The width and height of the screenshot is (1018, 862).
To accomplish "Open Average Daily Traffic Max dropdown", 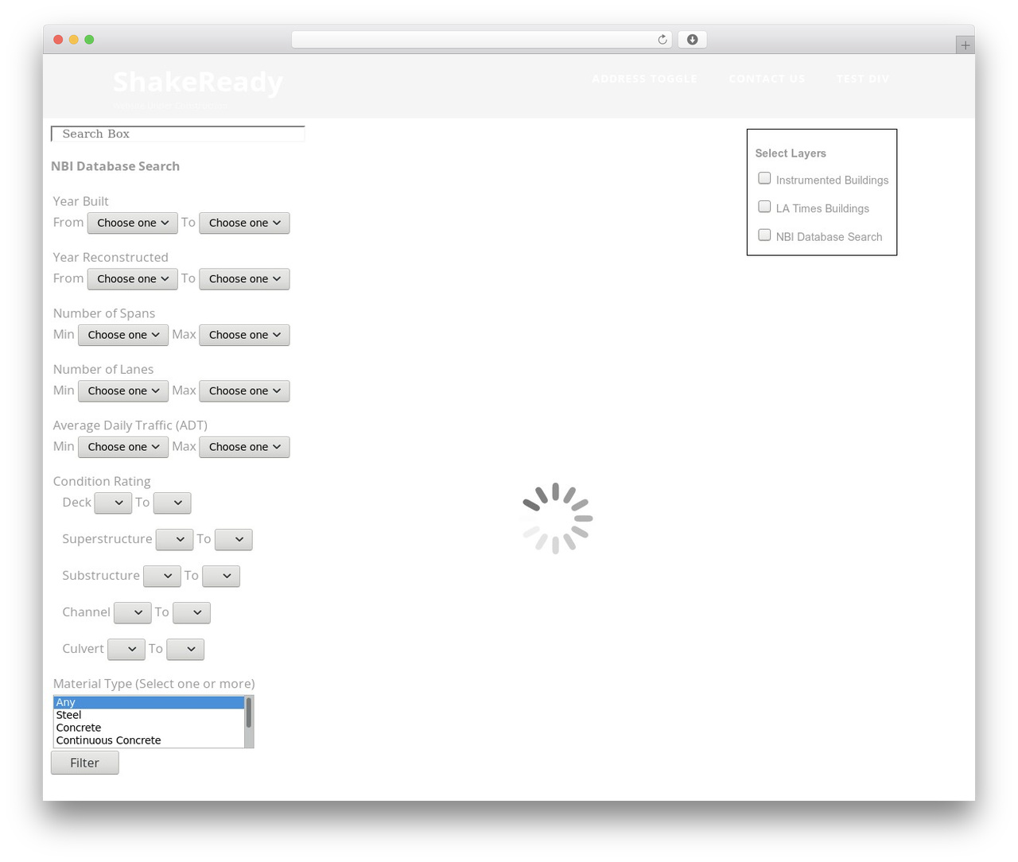I will [244, 447].
